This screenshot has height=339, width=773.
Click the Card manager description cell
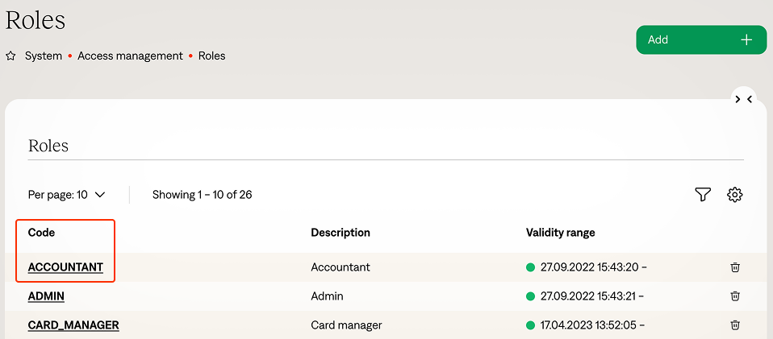[346, 325]
